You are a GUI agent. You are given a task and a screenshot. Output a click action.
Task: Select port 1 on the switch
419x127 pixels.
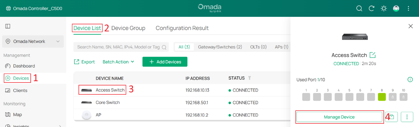pyautogui.click(x=306, y=97)
